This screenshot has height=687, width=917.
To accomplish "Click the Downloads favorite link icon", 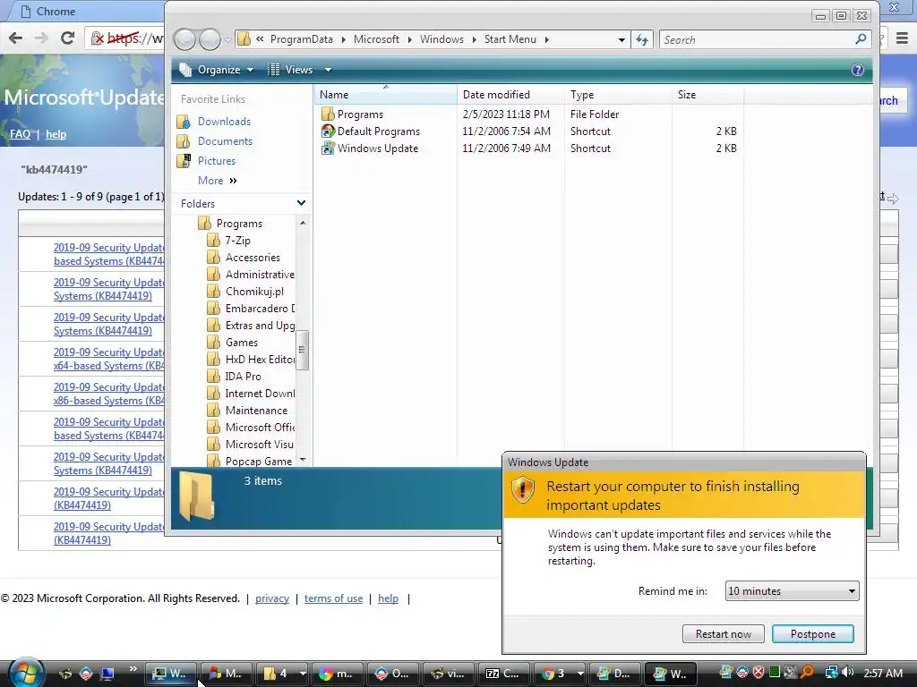I will tap(184, 122).
